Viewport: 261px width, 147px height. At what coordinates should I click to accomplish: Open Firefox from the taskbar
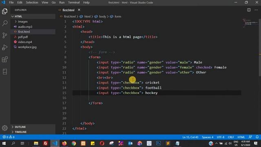pyautogui.click(x=64, y=143)
